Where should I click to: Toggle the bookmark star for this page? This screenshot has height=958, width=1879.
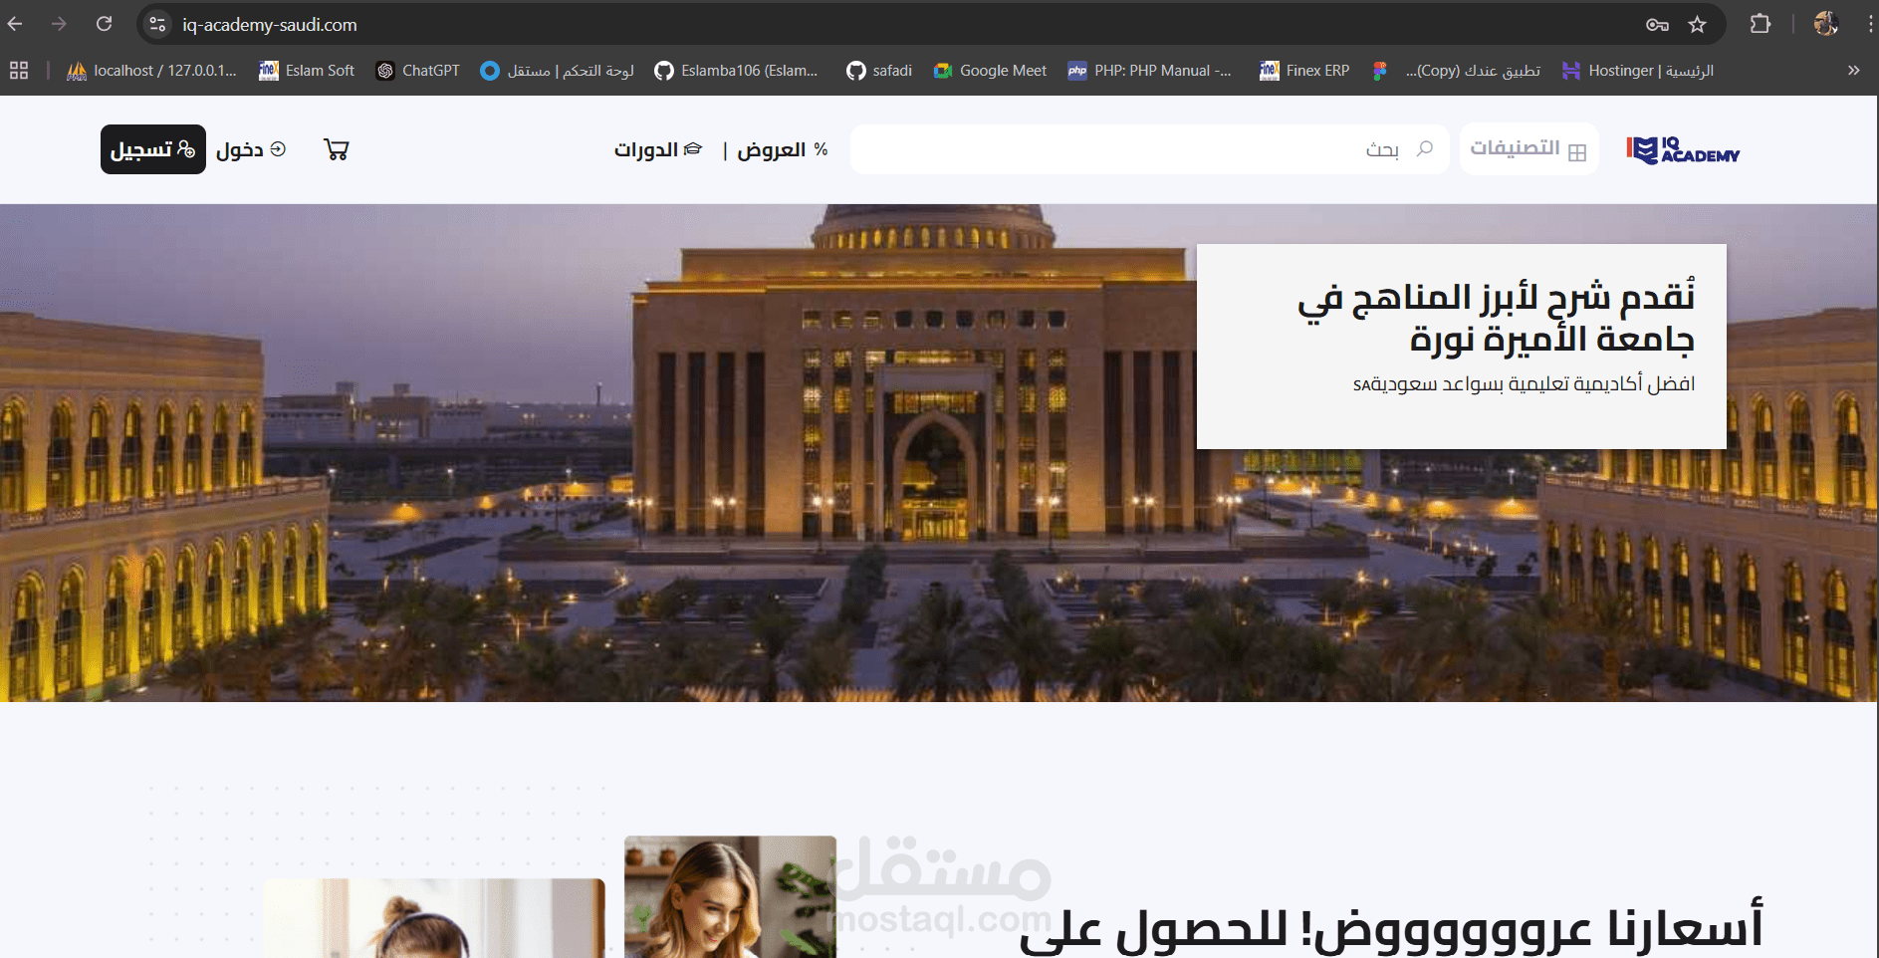[1696, 24]
